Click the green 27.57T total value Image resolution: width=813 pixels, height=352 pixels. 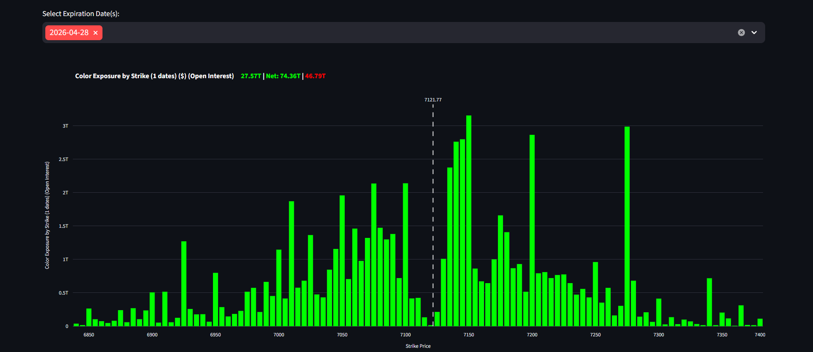pos(251,76)
